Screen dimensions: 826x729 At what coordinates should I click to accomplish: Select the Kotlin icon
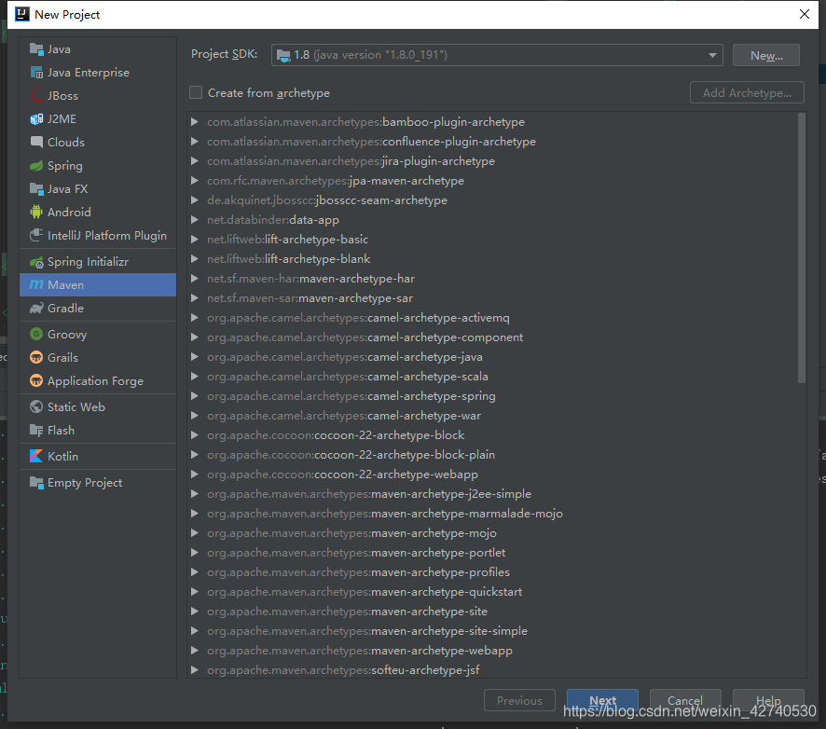(36, 456)
